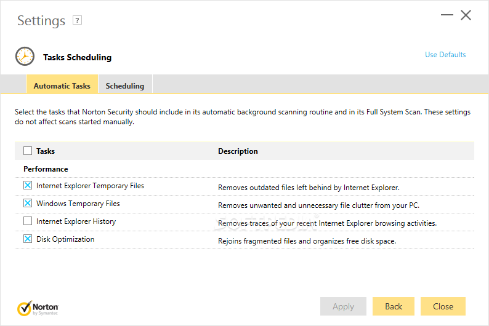Viewport: 489px width, 326px height.
Task: Uncheck Disk Optimization task
Action: coord(28,239)
